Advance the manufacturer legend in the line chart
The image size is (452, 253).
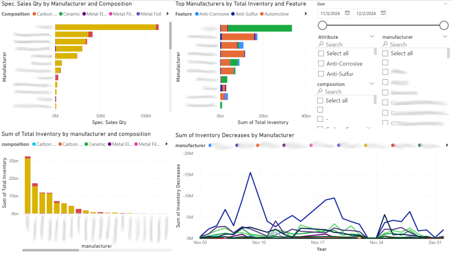point(447,145)
